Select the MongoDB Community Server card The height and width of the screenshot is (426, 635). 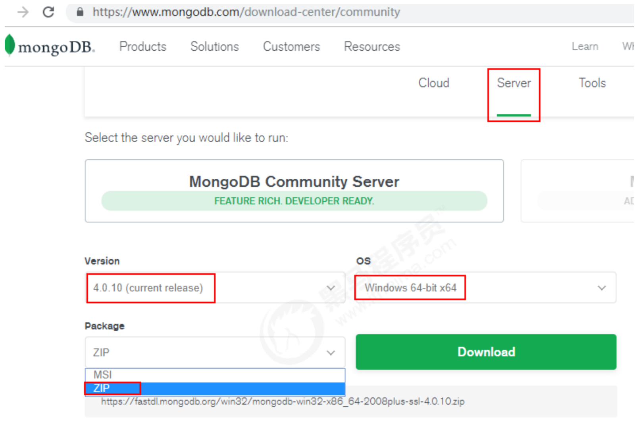[294, 191]
